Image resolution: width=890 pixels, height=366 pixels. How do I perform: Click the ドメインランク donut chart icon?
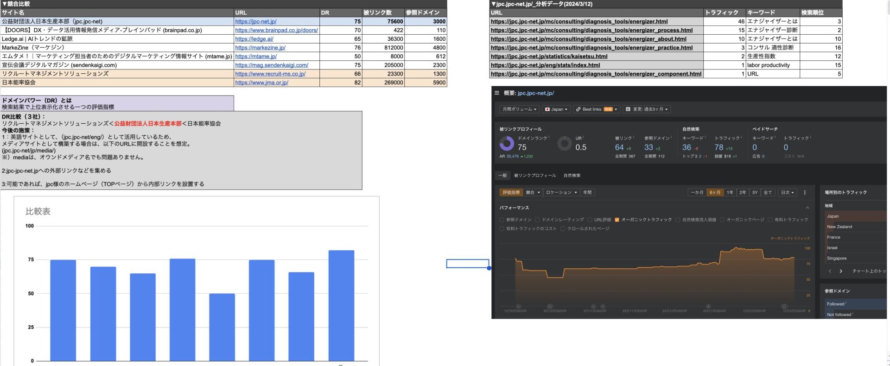point(507,144)
